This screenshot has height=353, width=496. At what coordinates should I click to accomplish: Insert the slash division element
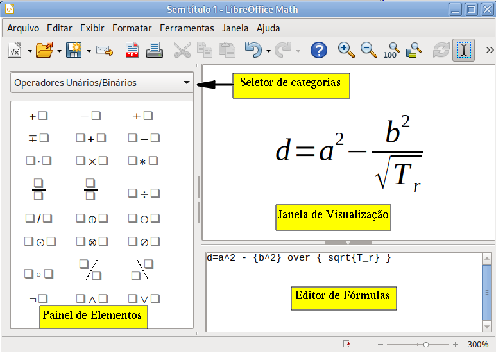(x=38, y=219)
